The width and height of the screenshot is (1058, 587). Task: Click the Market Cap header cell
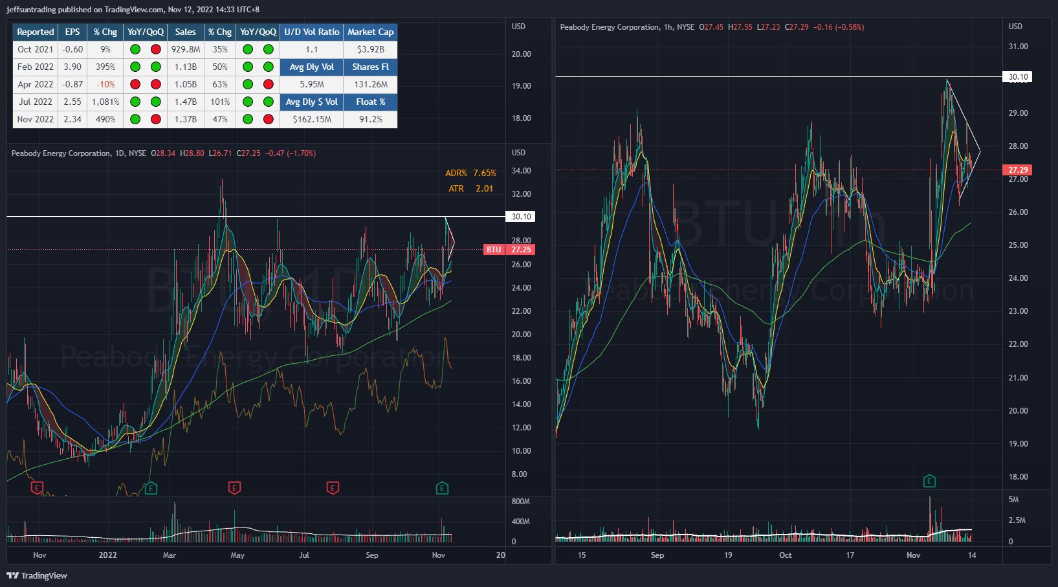tap(370, 32)
